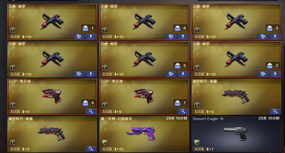Click magnifier on COP-堕天神 bag 7 card

(183, 111)
